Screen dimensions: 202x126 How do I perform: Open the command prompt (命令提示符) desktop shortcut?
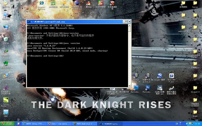[124, 90]
